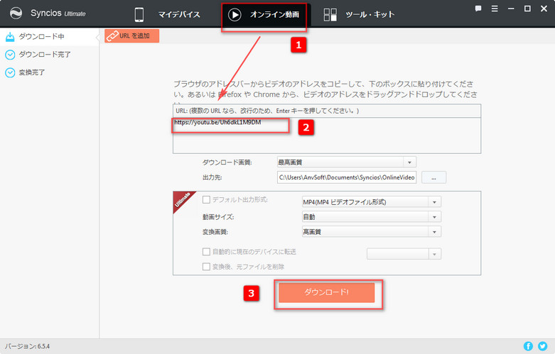
Task: Click the 動画サイズ: label
Action: coord(218,217)
